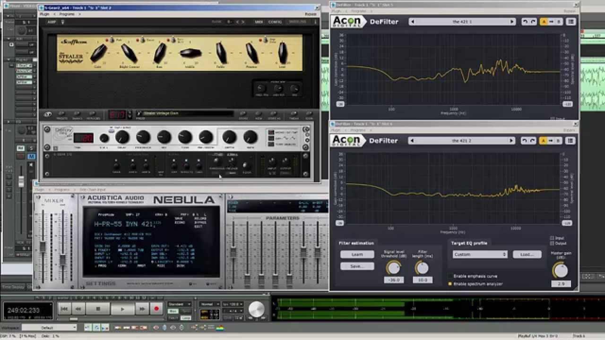Click the Master gain value 2.9
This screenshot has height=340, width=605.
coord(561,284)
